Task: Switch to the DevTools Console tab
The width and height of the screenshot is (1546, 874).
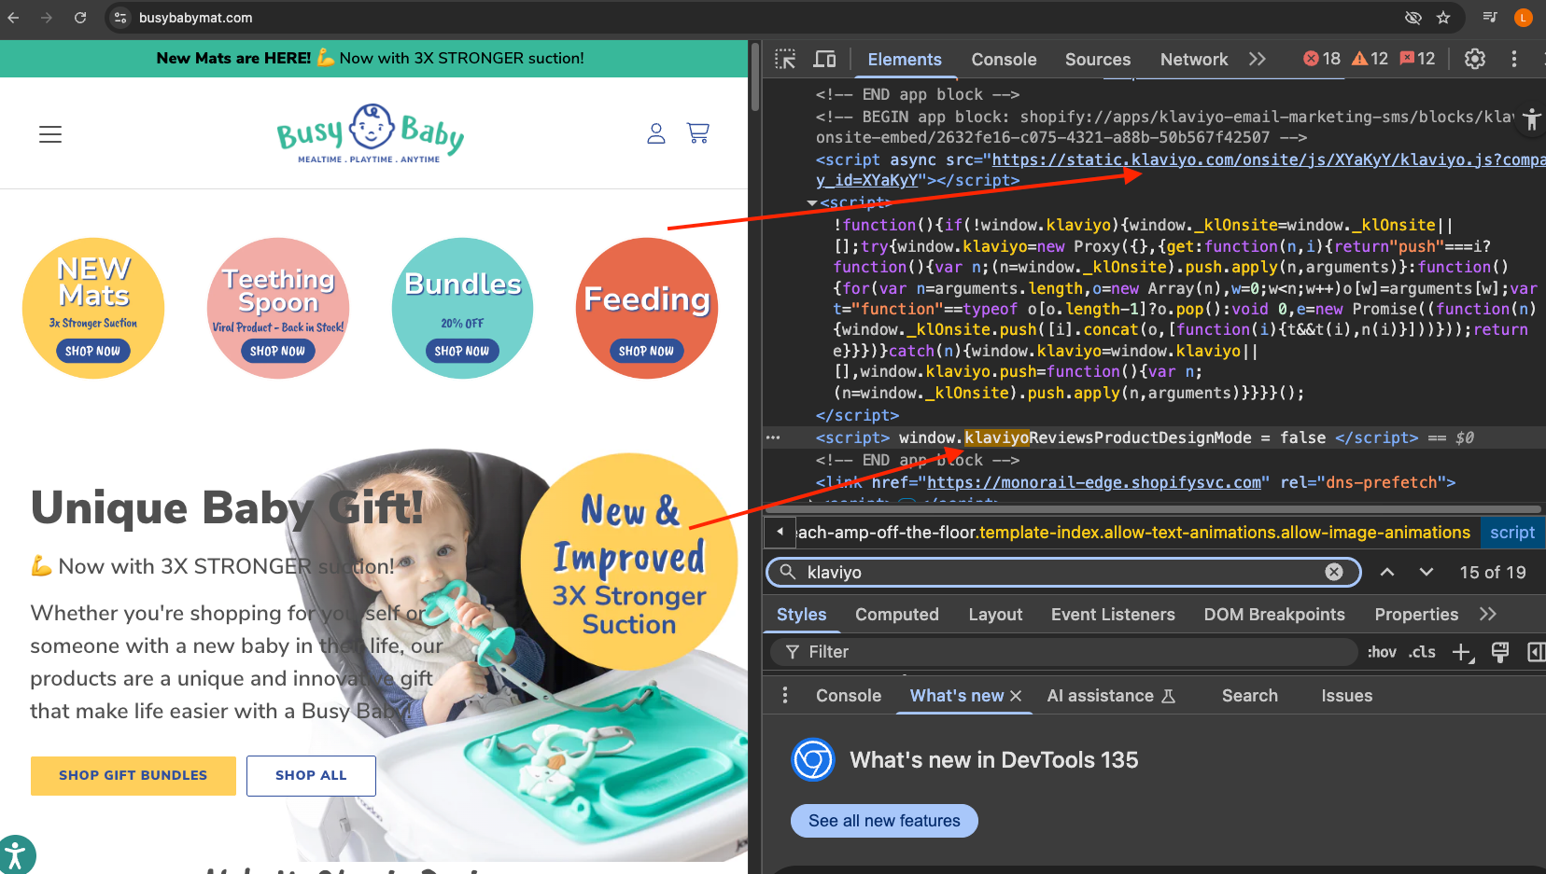Action: tap(1004, 60)
